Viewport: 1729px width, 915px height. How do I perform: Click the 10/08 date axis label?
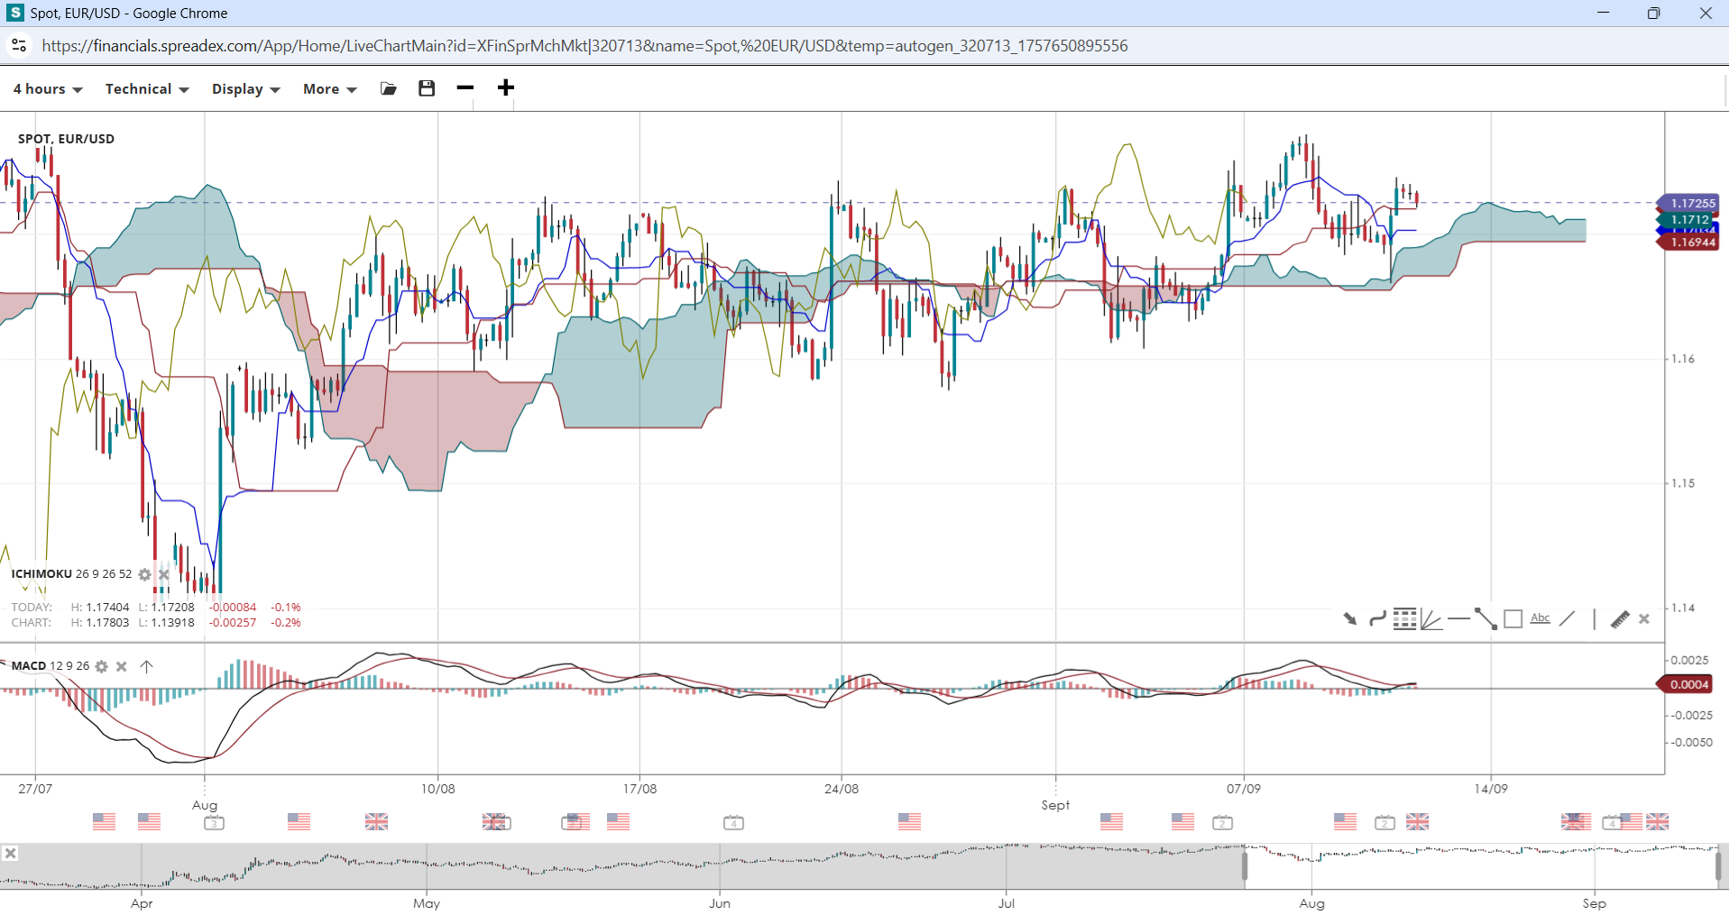[x=438, y=789]
